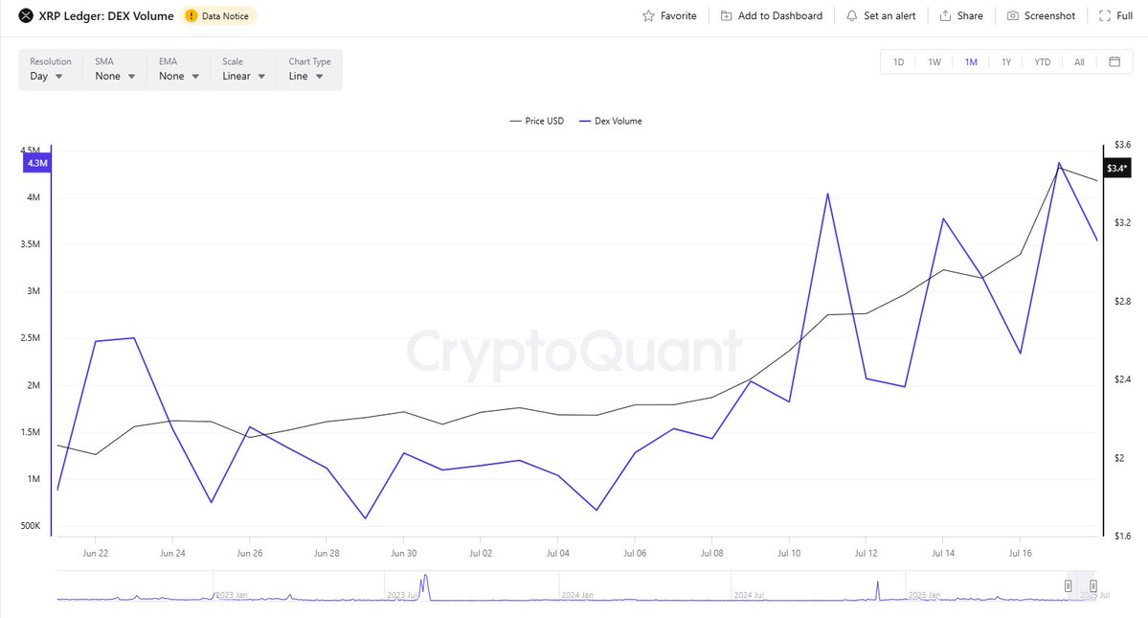Viewport: 1148px width, 618px height.
Task: Click the 2024 Jan marker in navigator
Action: click(x=577, y=595)
